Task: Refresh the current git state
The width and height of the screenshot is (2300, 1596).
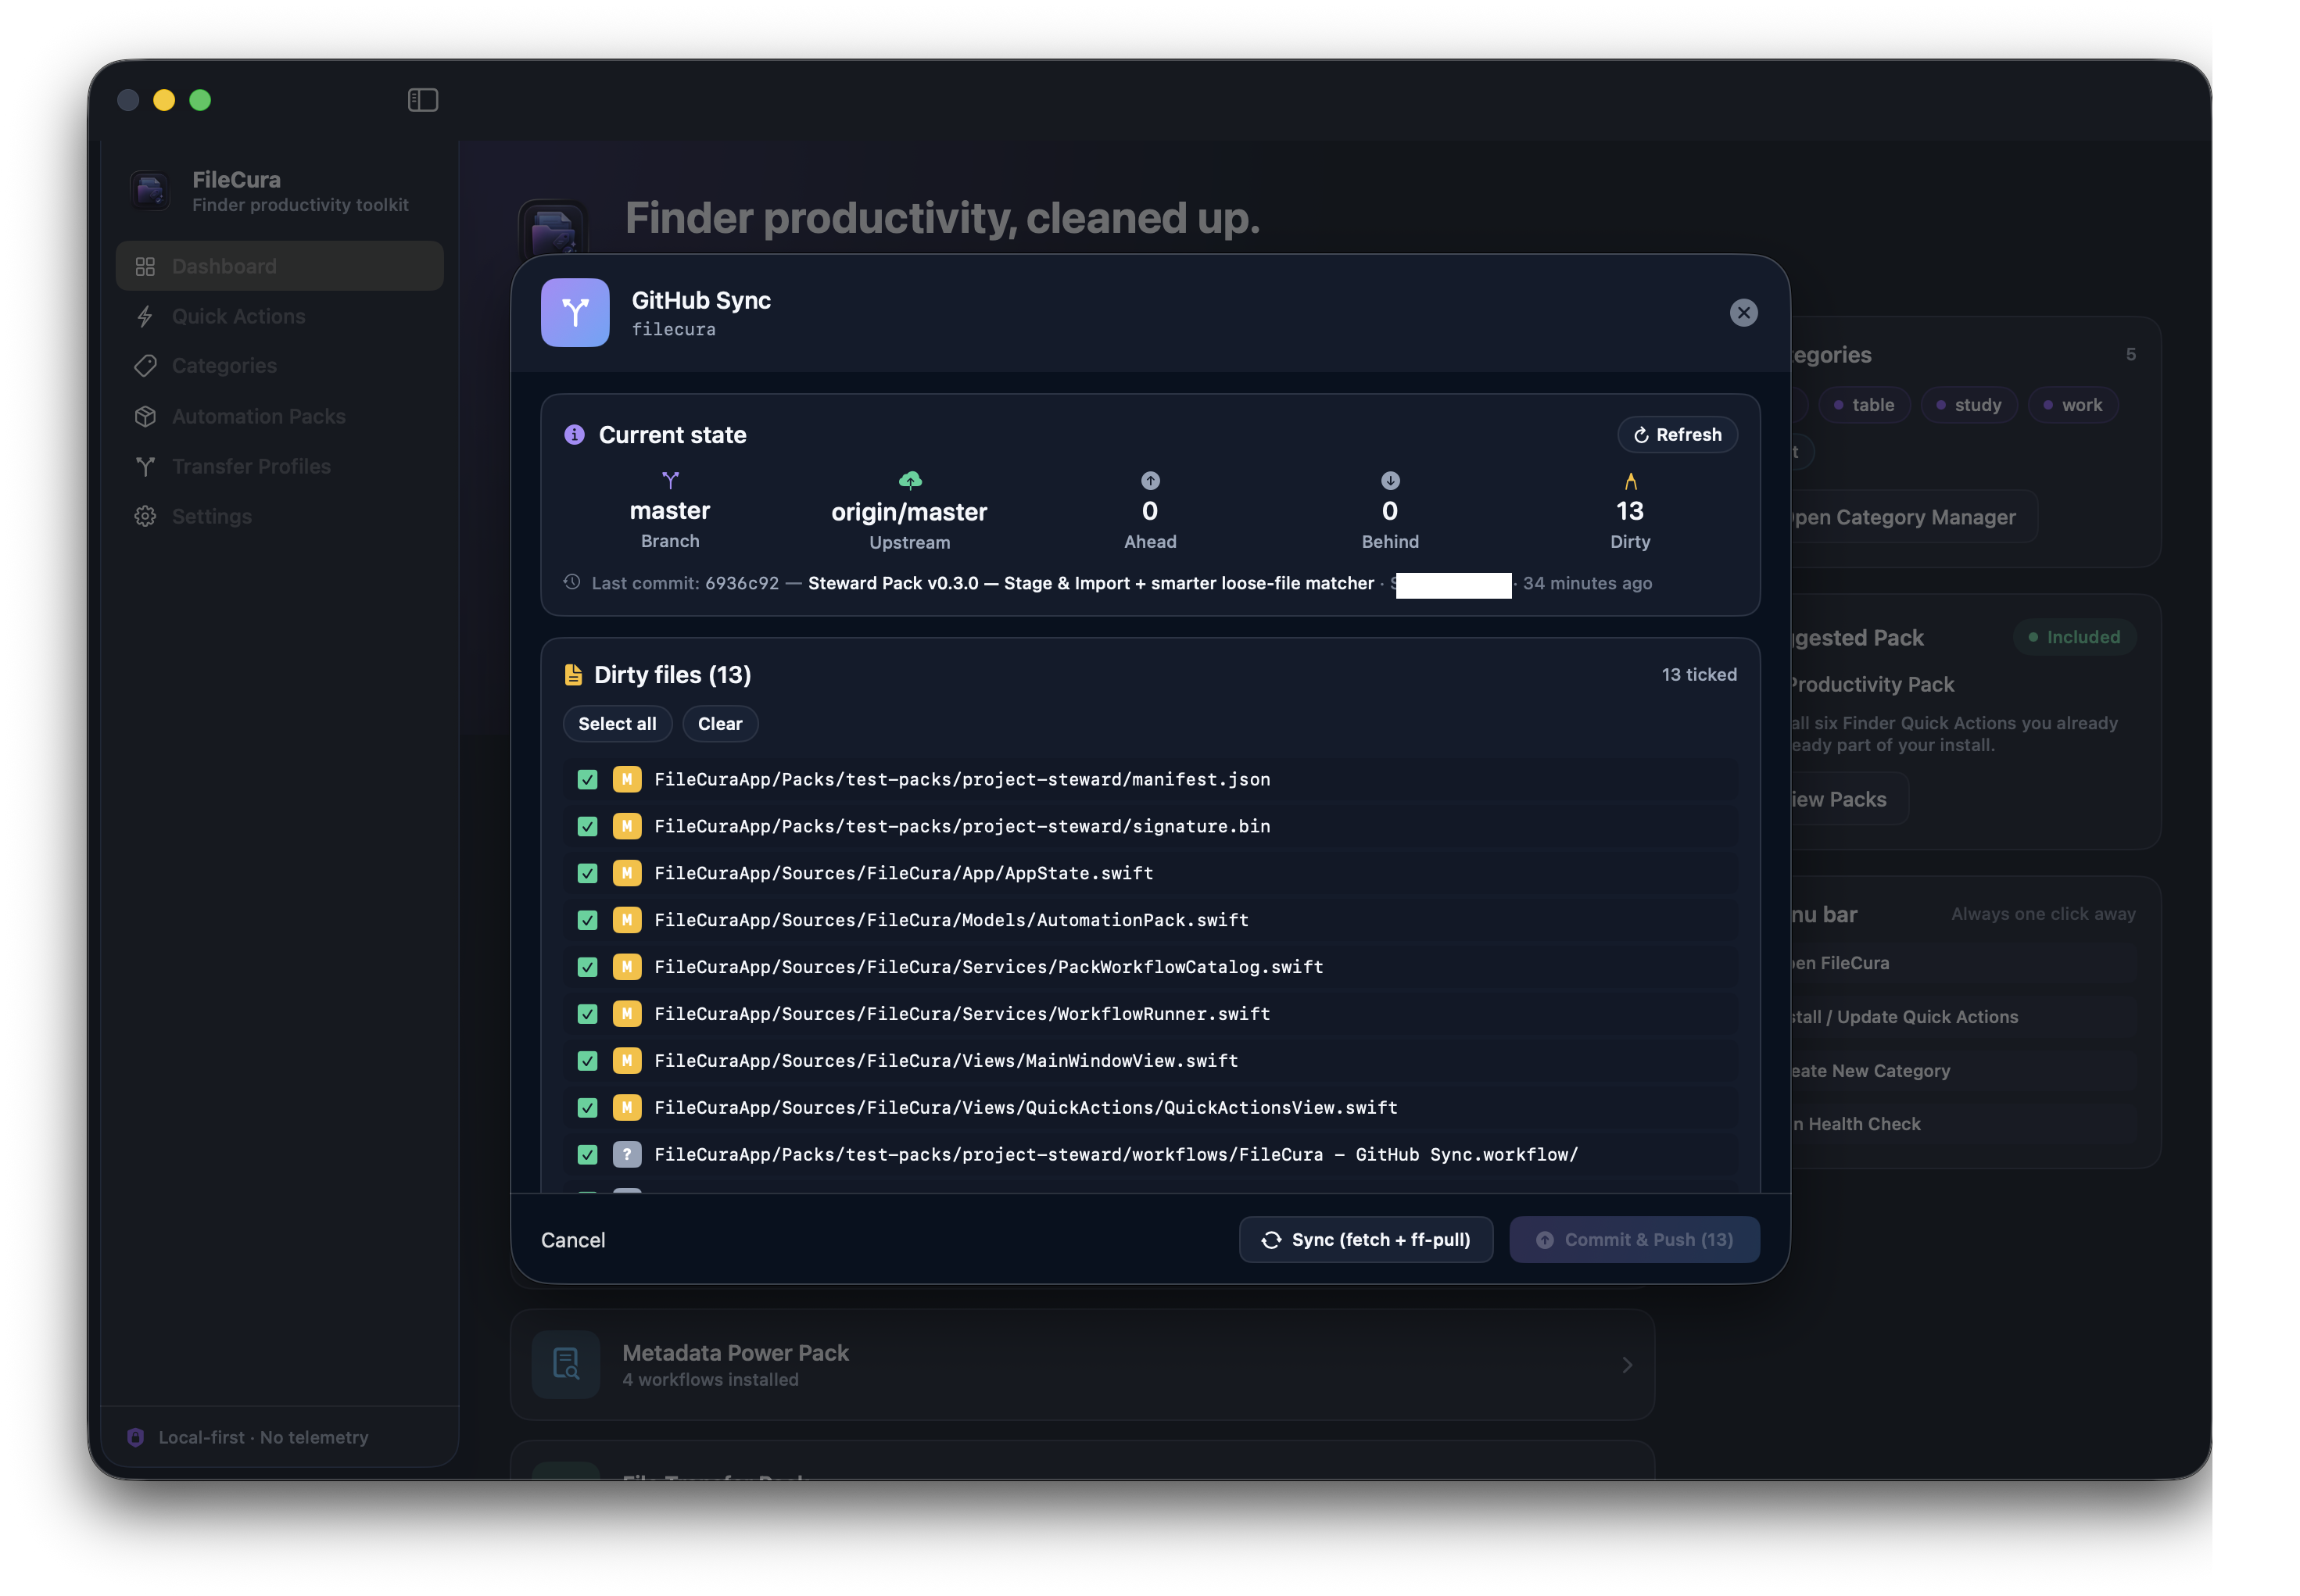Action: click(1676, 434)
